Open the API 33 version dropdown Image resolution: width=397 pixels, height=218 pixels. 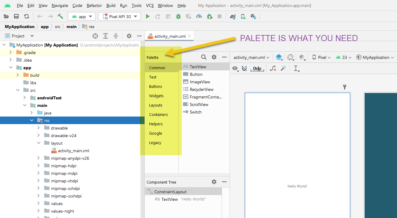pos(344,57)
